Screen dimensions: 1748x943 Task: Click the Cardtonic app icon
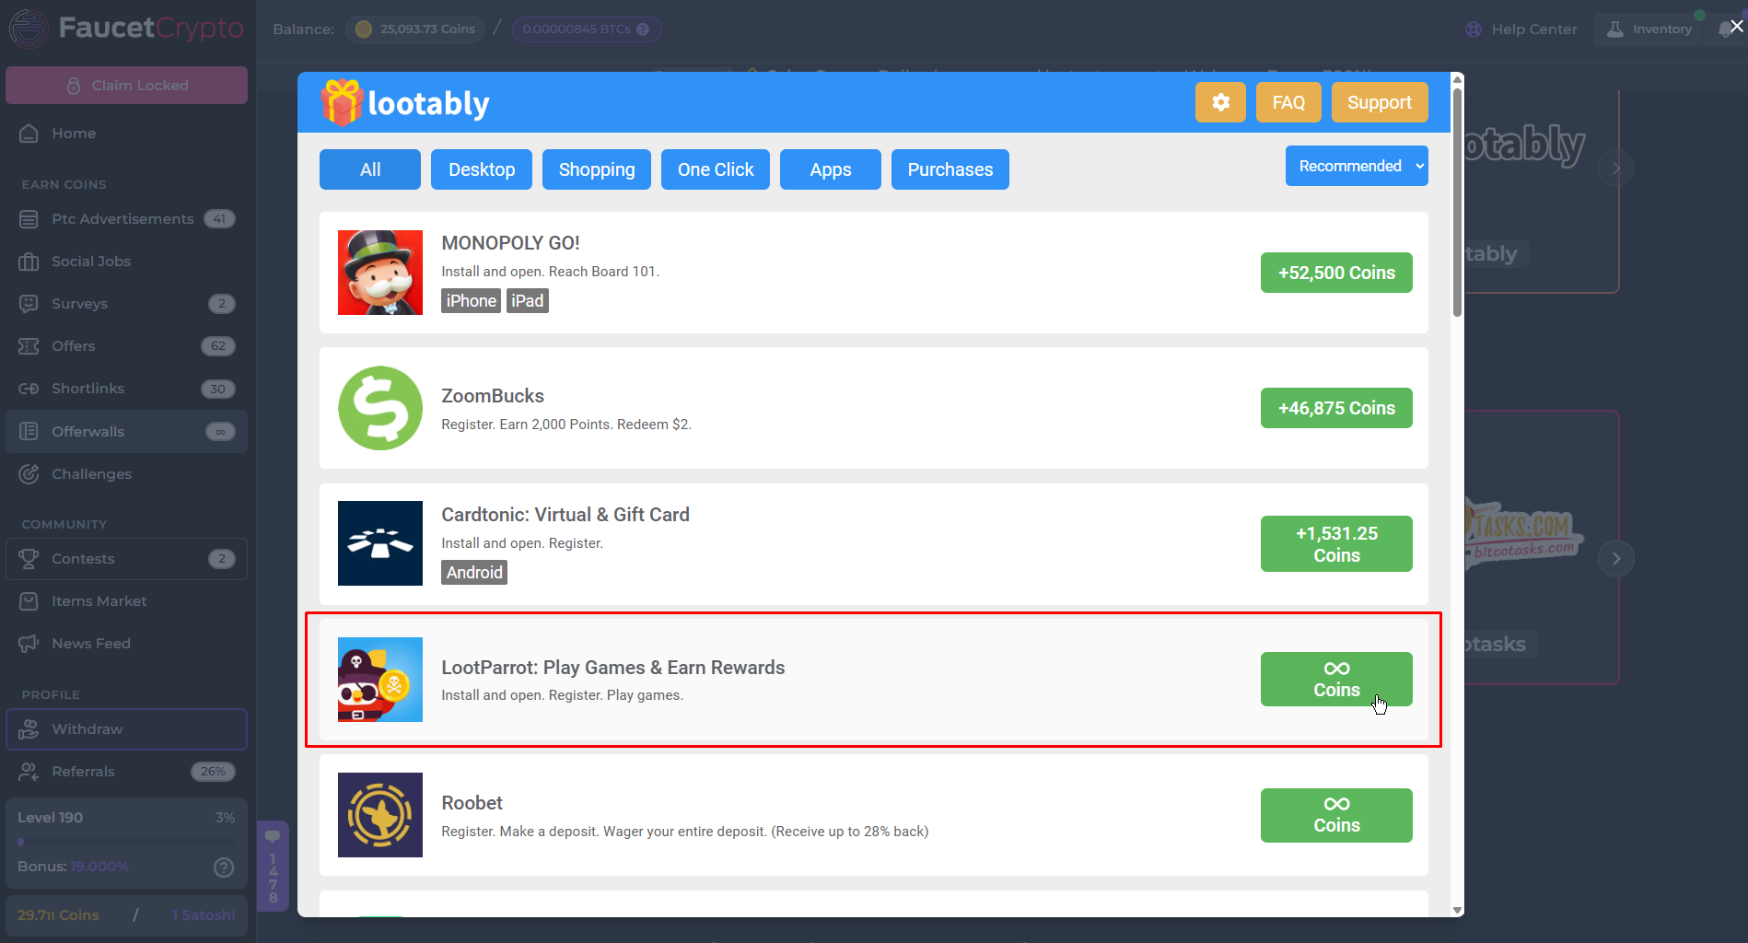[380, 543]
